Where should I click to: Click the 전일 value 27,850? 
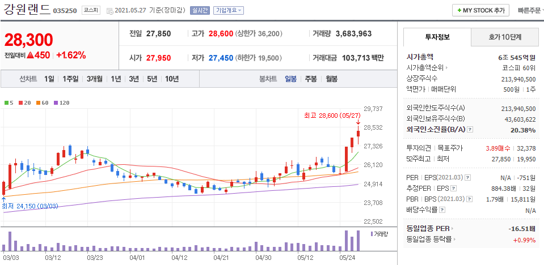pyautogui.click(x=159, y=33)
